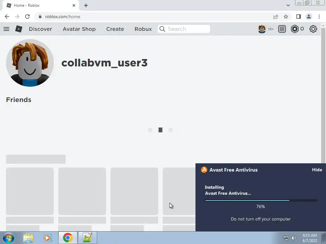Click the large profile avatar picture
326x244 pixels.
pyautogui.click(x=30, y=63)
